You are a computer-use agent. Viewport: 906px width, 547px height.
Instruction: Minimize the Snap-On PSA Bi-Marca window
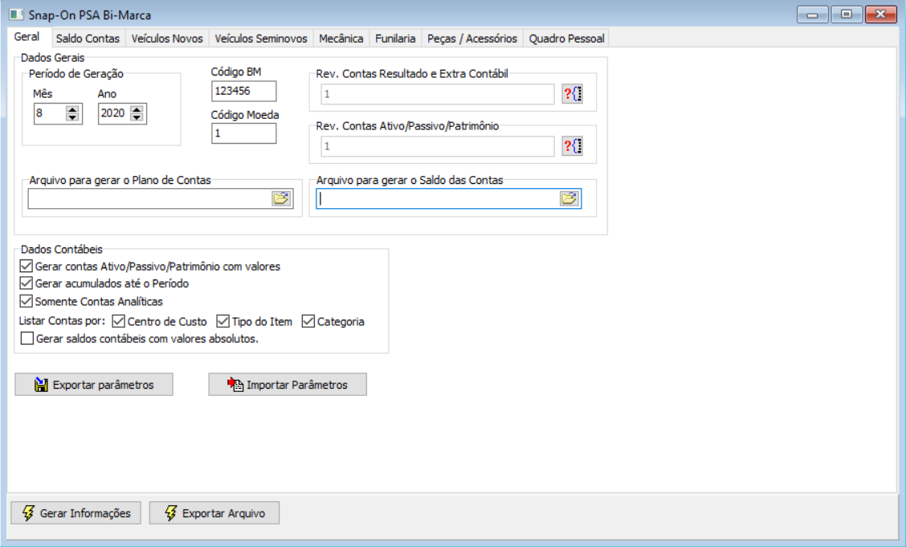click(812, 14)
